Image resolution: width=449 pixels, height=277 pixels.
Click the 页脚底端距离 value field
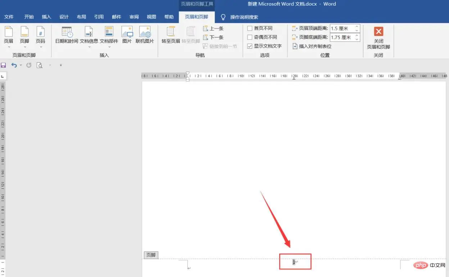click(x=342, y=37)
